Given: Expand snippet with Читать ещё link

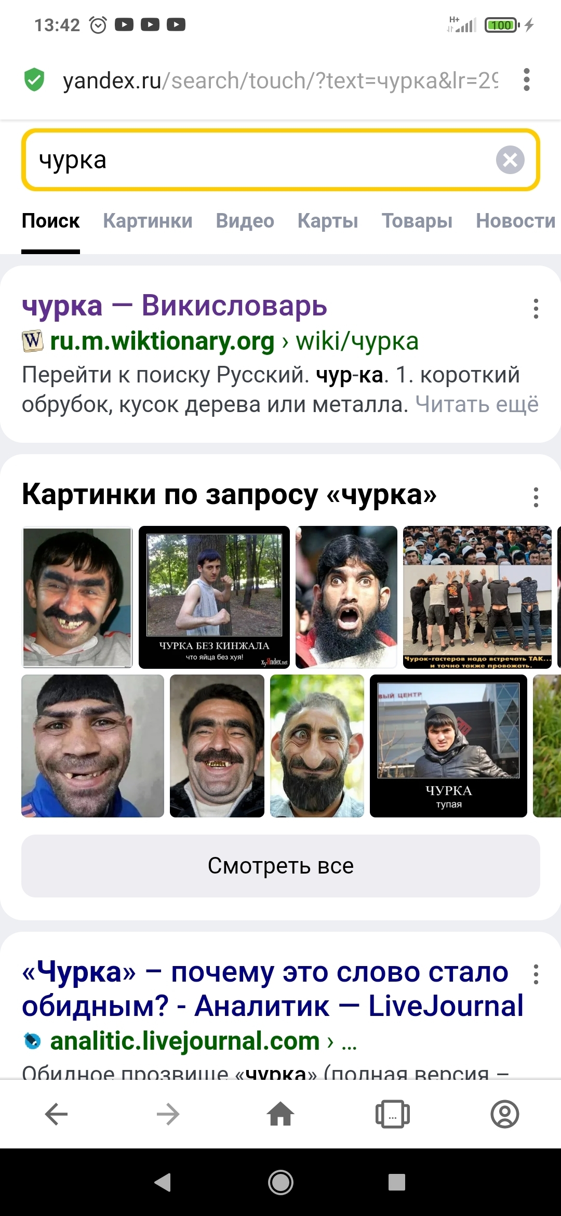Looking at the screenshot, I should [477, 404].
